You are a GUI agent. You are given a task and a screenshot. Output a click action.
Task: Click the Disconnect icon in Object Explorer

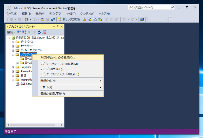pyautogui.click(x=24, y=32)
